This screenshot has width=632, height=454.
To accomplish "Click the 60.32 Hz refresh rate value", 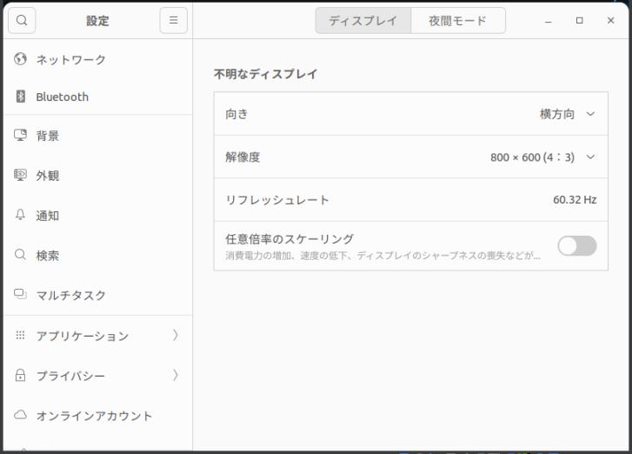I will tap(575, 199).
